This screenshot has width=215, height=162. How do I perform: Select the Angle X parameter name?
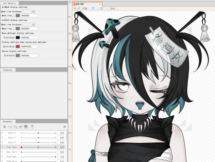click(x=12, y=133)
